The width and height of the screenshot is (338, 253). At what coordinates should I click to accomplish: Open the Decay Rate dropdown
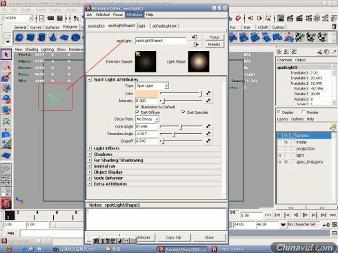point(147,119)
